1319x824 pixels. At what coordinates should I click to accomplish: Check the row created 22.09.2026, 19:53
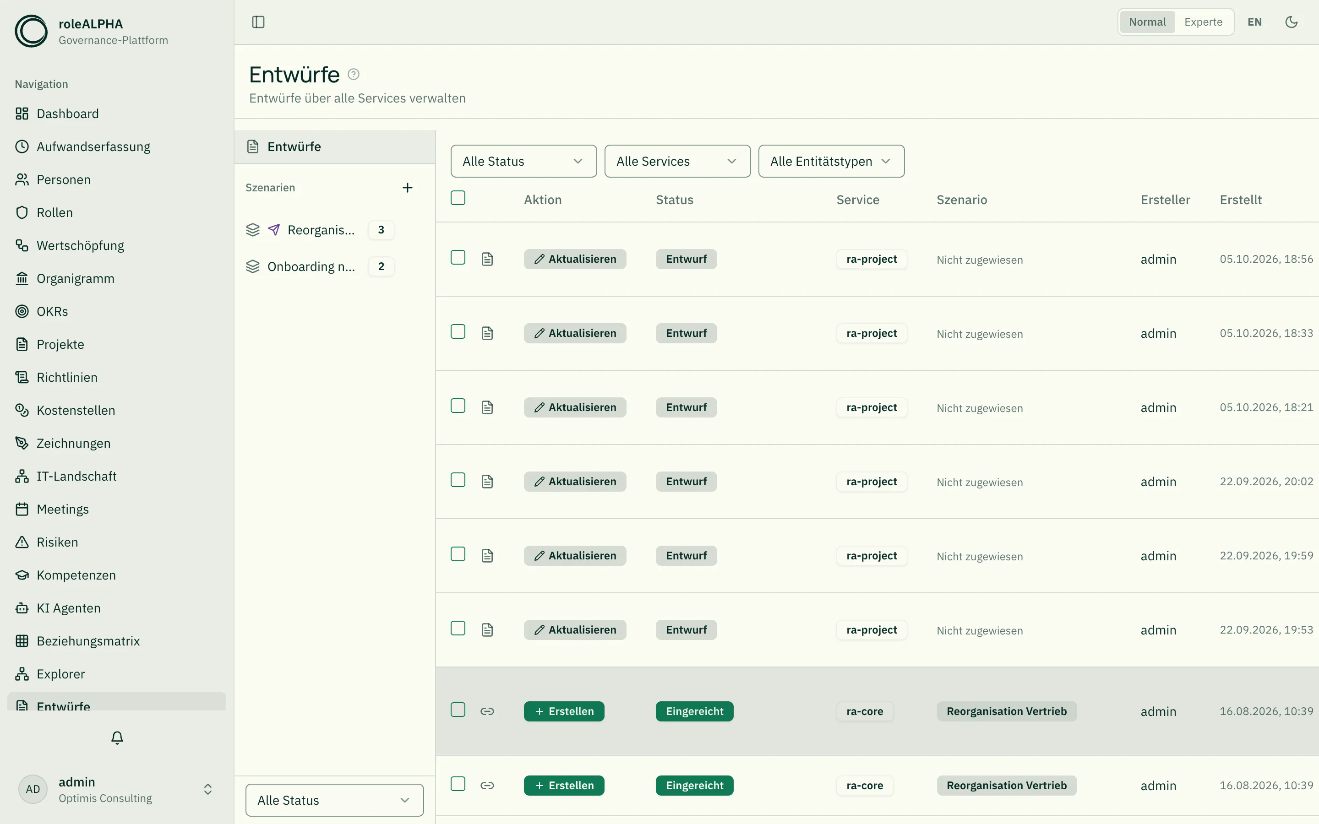coord(458,628)
